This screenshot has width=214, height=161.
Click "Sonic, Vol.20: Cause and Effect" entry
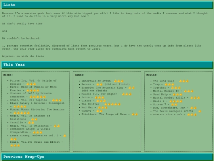36,144
